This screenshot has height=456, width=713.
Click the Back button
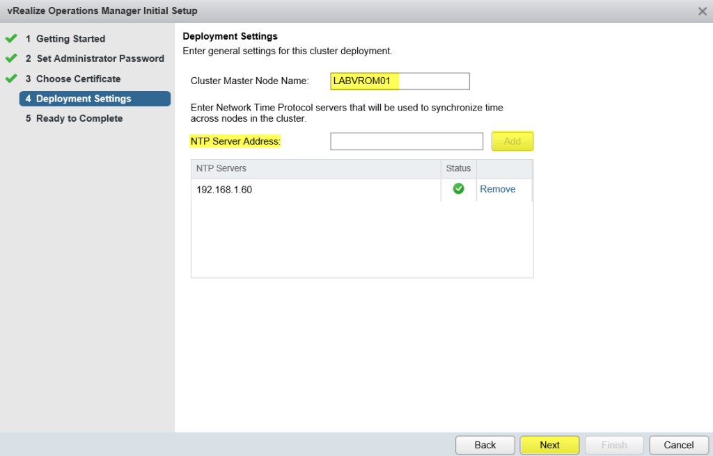coord(485,445)
